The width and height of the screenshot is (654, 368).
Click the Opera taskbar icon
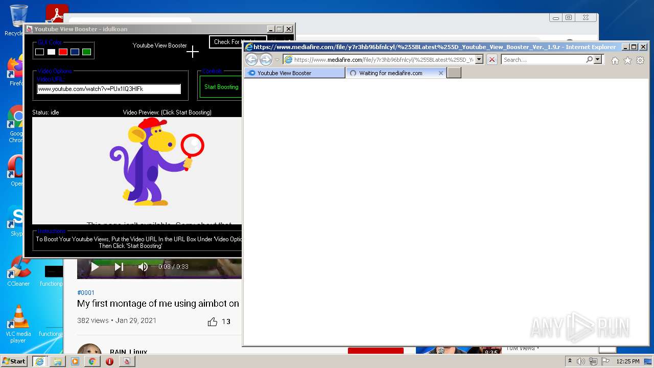click(x=109, y=361)
